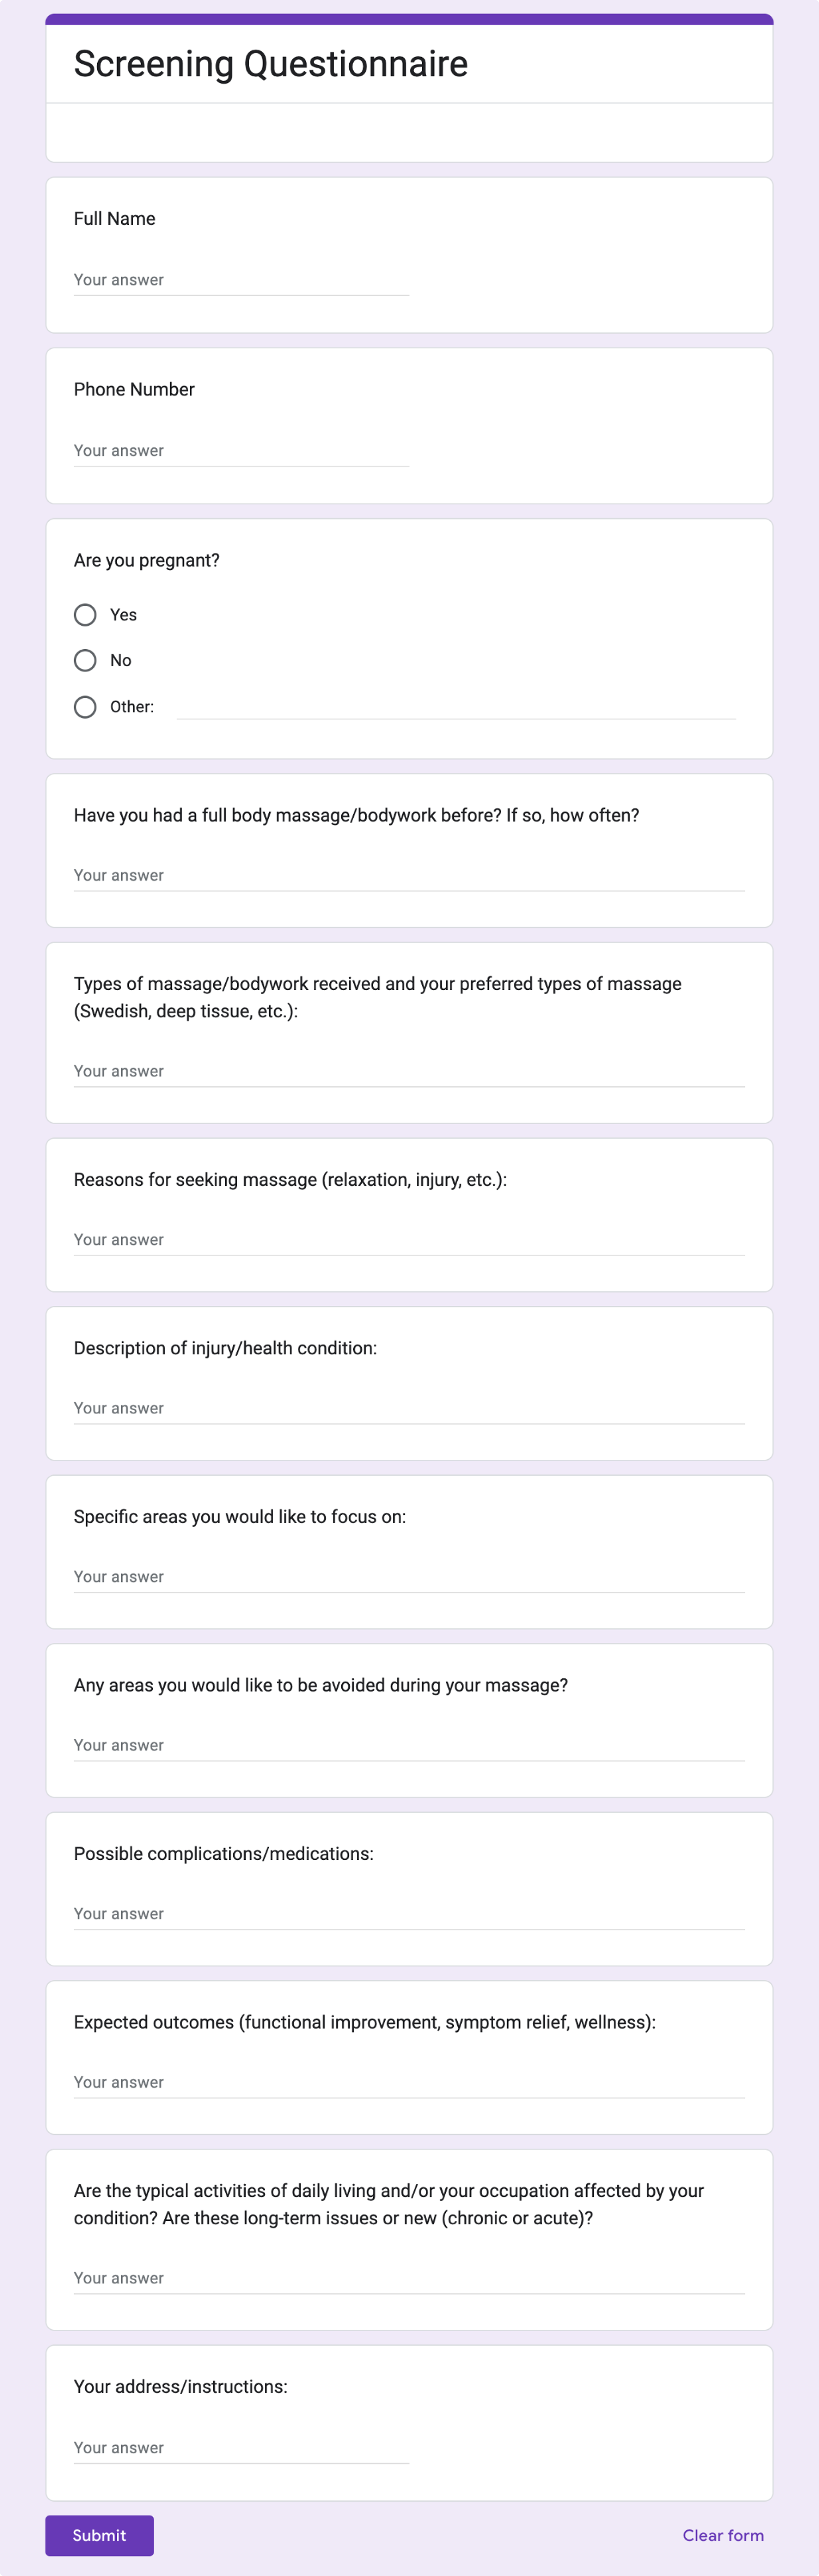Click the Clear form link

(x=723, y=2535)
